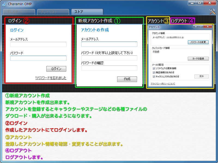Viewport: 218px width, 163px height.
Task: Focus the 8文字以上 password field
Action: click(109, 58)
